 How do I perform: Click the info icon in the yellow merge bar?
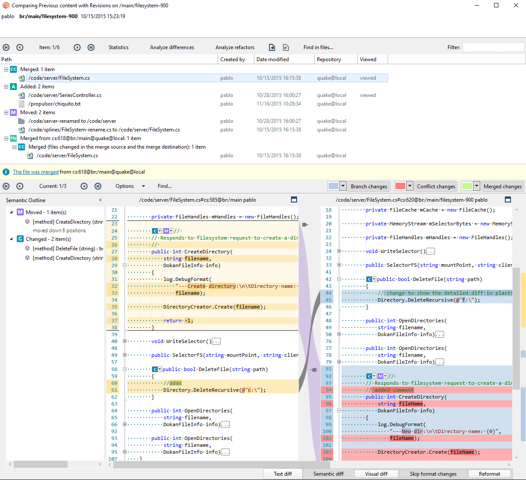coord(6,172)
